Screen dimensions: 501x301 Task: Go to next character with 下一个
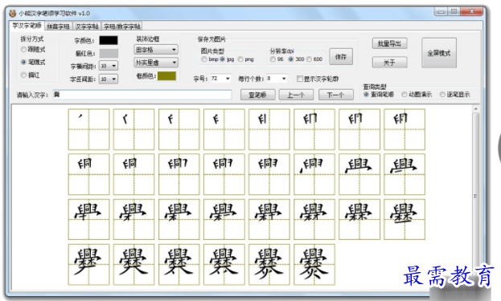336,95
